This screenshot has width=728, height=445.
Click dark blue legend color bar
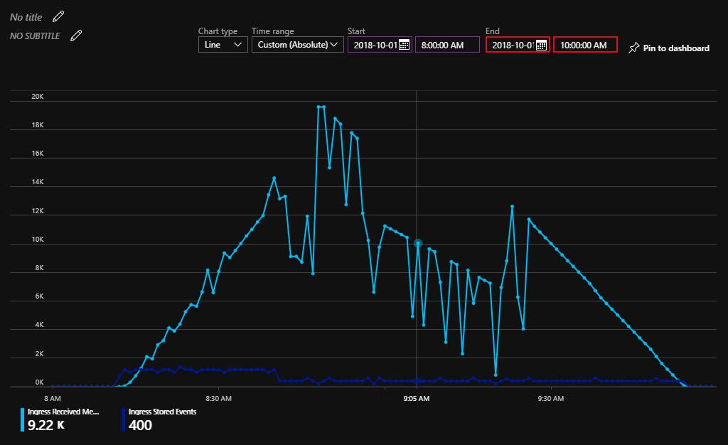(124, 419)
